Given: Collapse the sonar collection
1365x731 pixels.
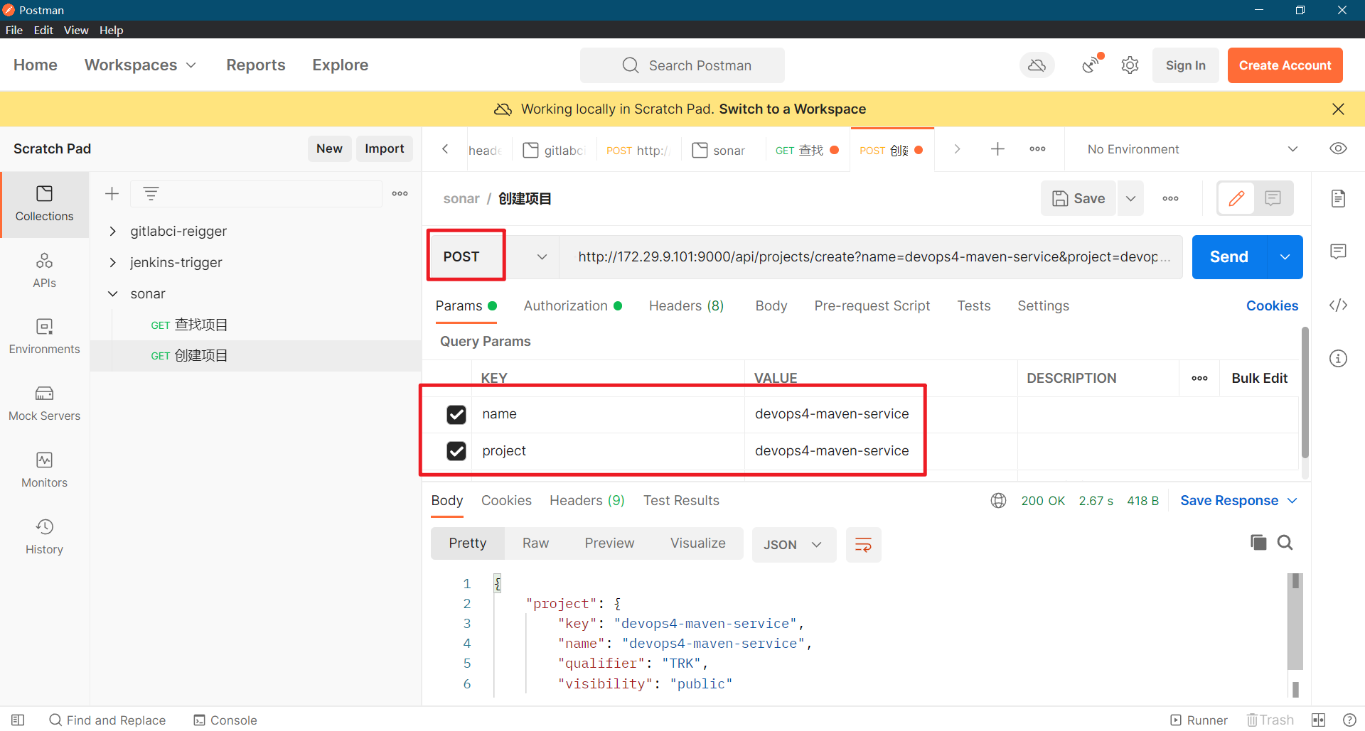Looking at the screenshot, I should click(112, 293).
